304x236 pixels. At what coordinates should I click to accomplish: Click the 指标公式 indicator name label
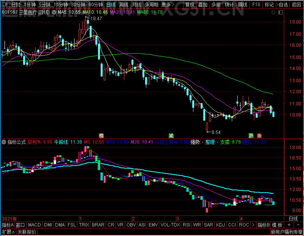click(x=16, y=142)
